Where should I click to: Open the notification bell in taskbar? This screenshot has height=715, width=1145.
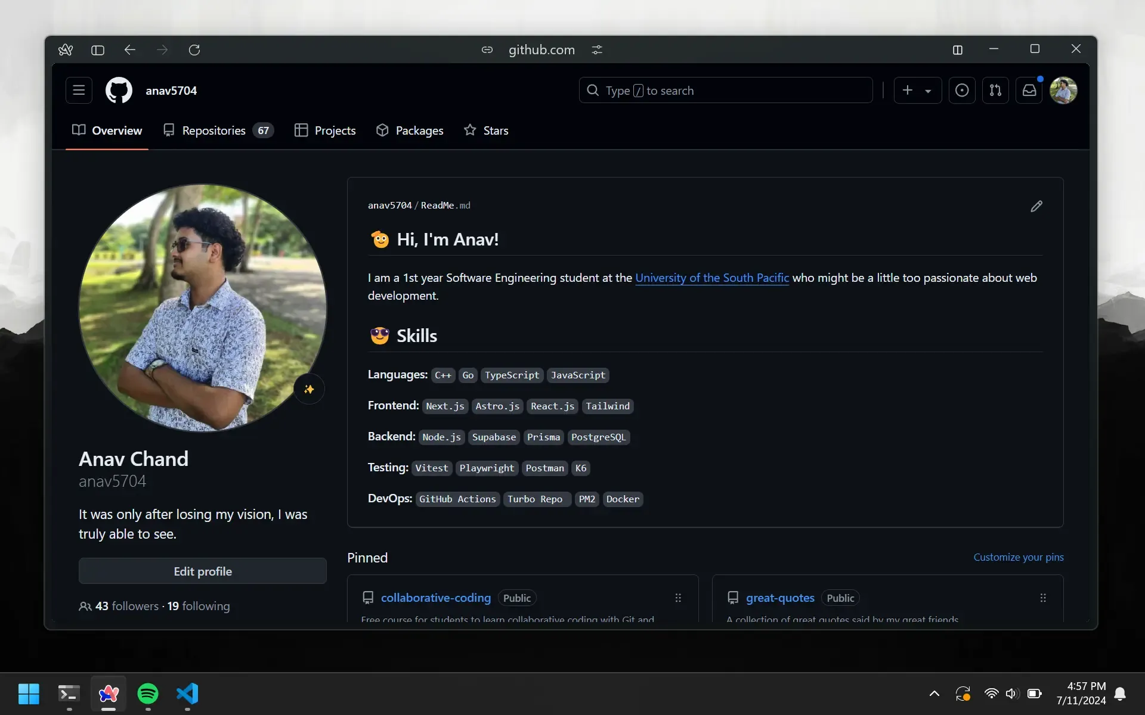[x=1121, y=694]
